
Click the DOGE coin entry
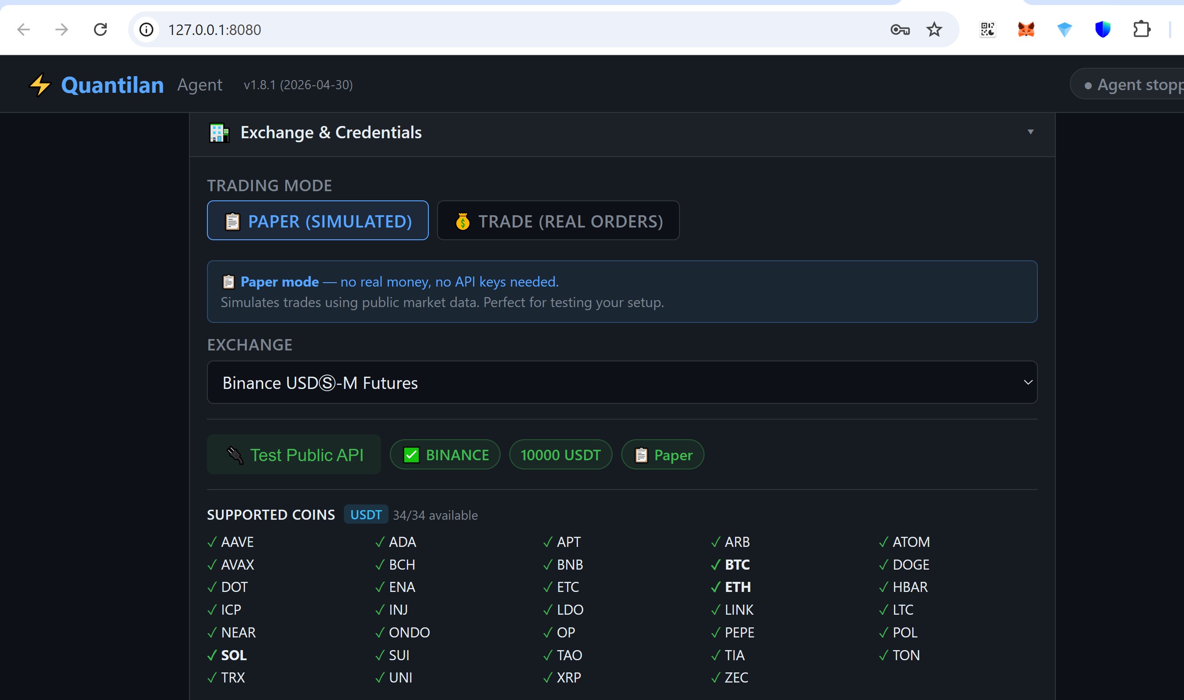(x=904, y=565)
